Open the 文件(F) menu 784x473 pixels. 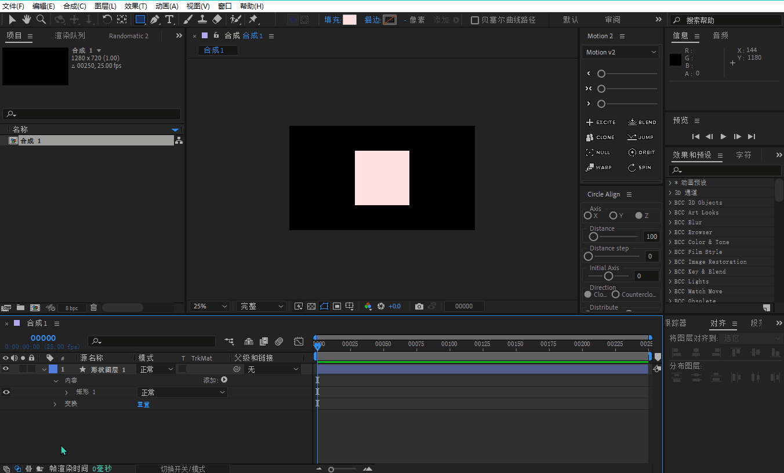13,6
